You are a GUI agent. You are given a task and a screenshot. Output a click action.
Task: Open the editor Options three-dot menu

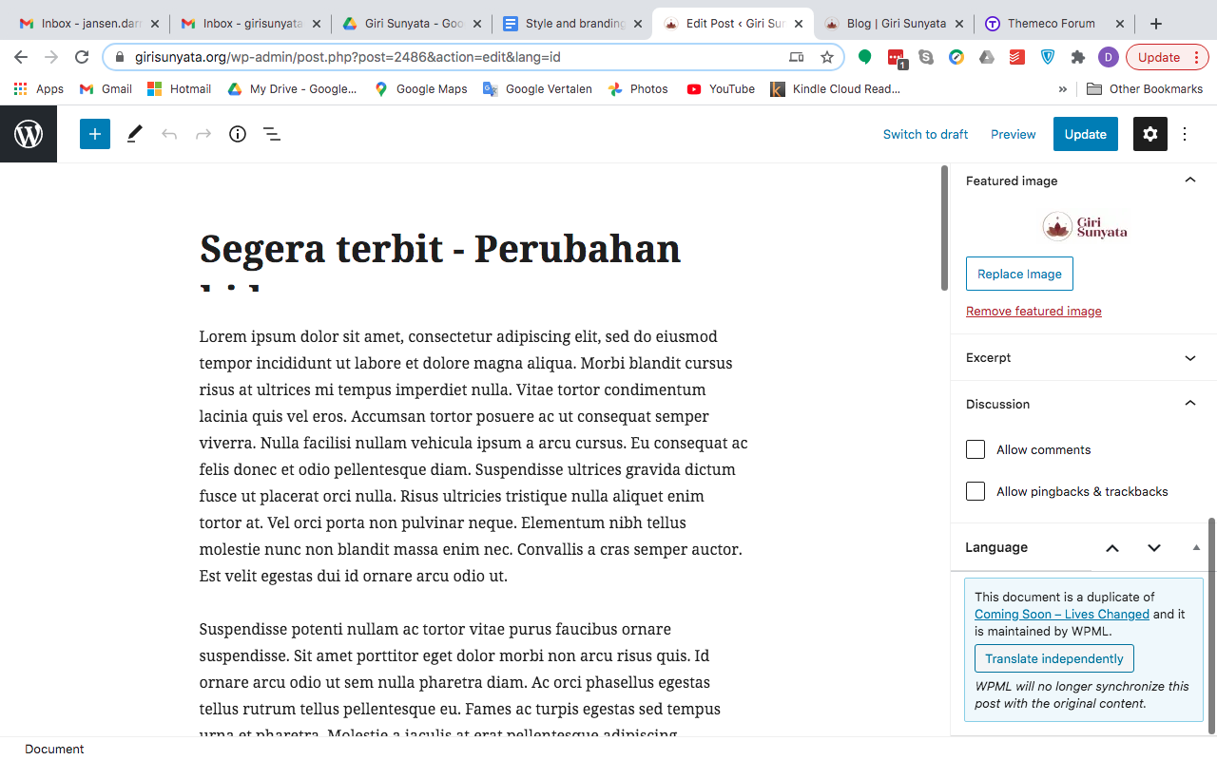coord(1185,134)
